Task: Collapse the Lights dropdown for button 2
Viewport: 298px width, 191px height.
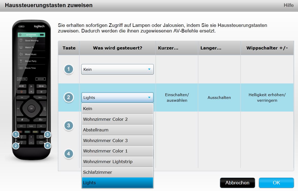Action: pos(117,97)
